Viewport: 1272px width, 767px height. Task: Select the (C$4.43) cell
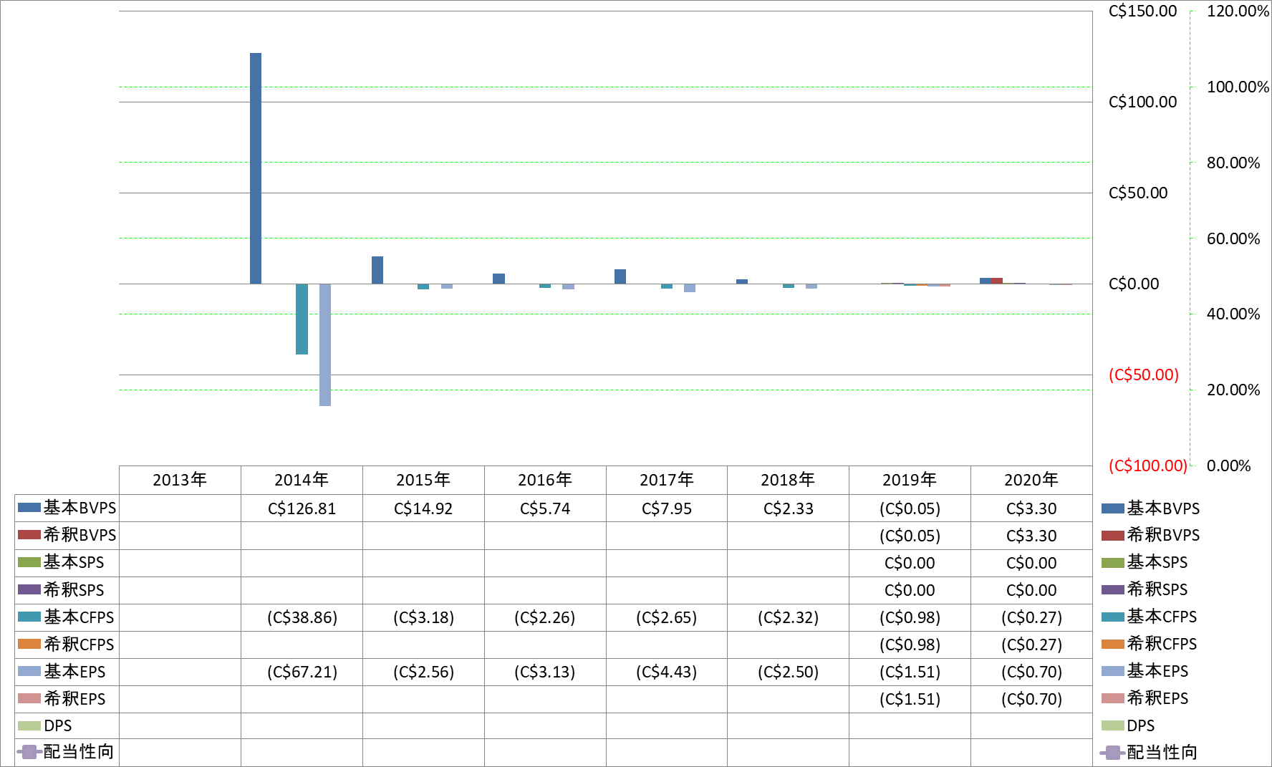[x=667, y=672]
